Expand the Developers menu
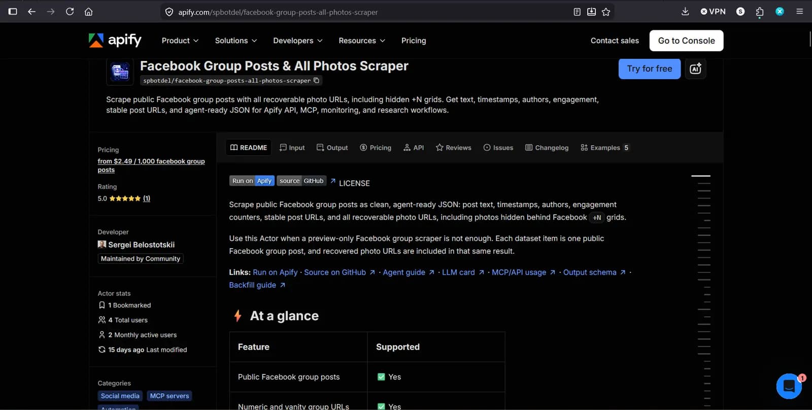Viewport: 812px width, 410px height. [x=298, y=41]
